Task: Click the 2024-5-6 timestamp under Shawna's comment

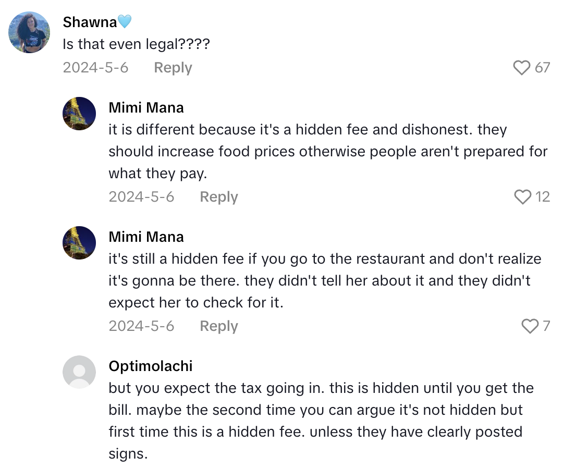Action: tap(96, 67)
